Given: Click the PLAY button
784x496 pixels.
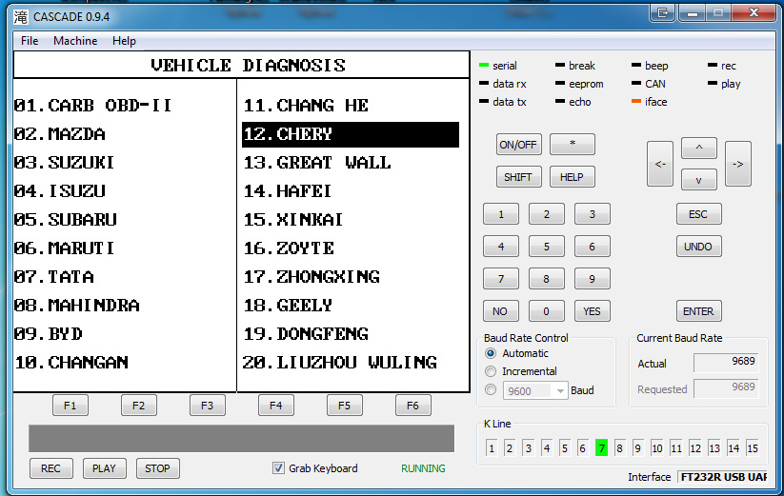Looking at the screenshot, I should pyautogui.click(x=105, y=468).
